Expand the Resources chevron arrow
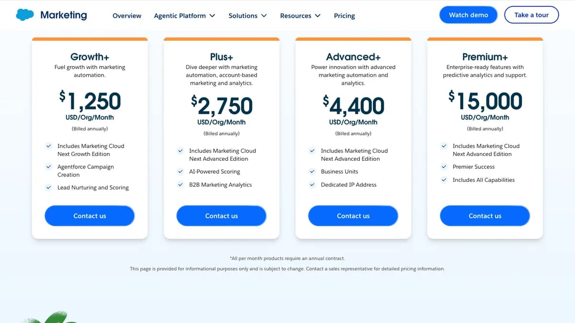575x323 pixels. (x=318, y=16)
